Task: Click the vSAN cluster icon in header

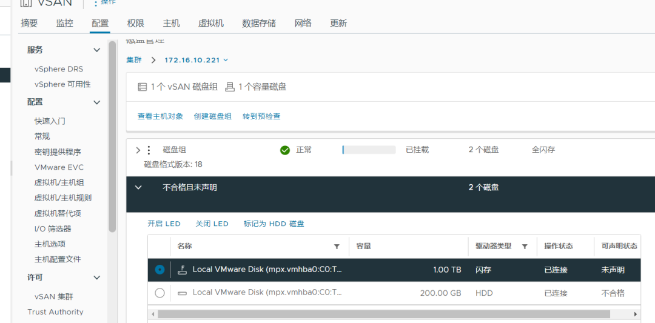Action: click(26, 3)
